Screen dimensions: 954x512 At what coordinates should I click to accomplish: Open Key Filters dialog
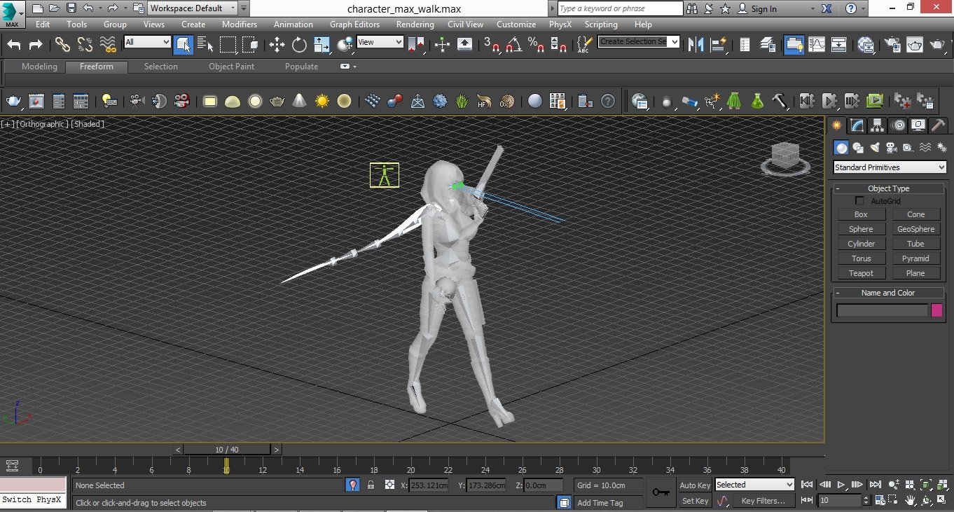(763, 501)
